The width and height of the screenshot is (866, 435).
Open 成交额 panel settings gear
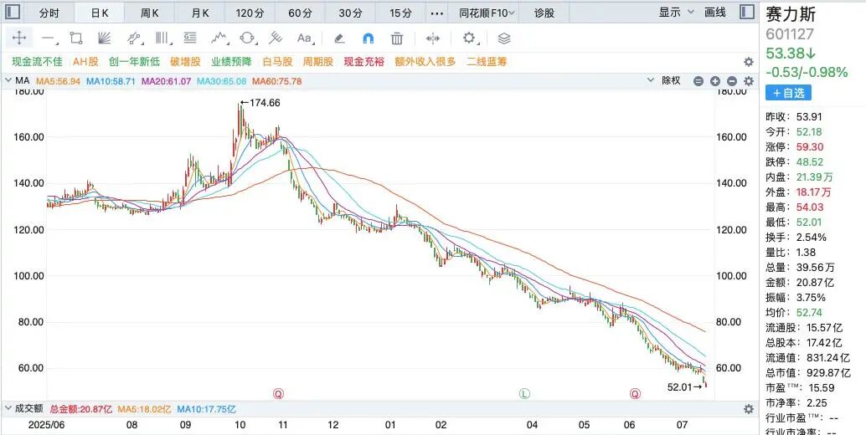749,409
